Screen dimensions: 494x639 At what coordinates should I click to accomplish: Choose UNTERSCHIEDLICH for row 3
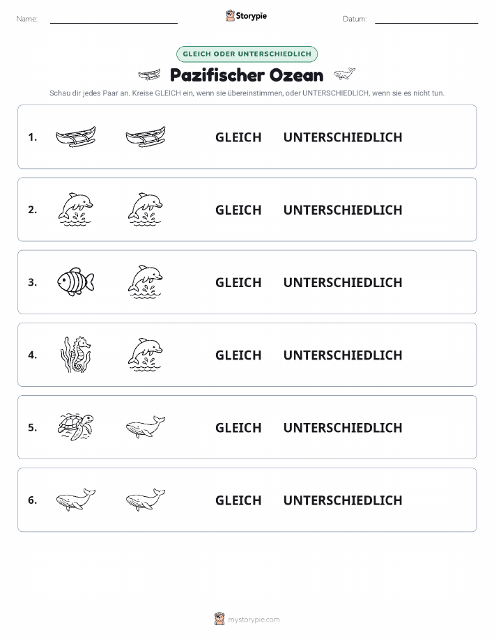(x=343, y=282)
